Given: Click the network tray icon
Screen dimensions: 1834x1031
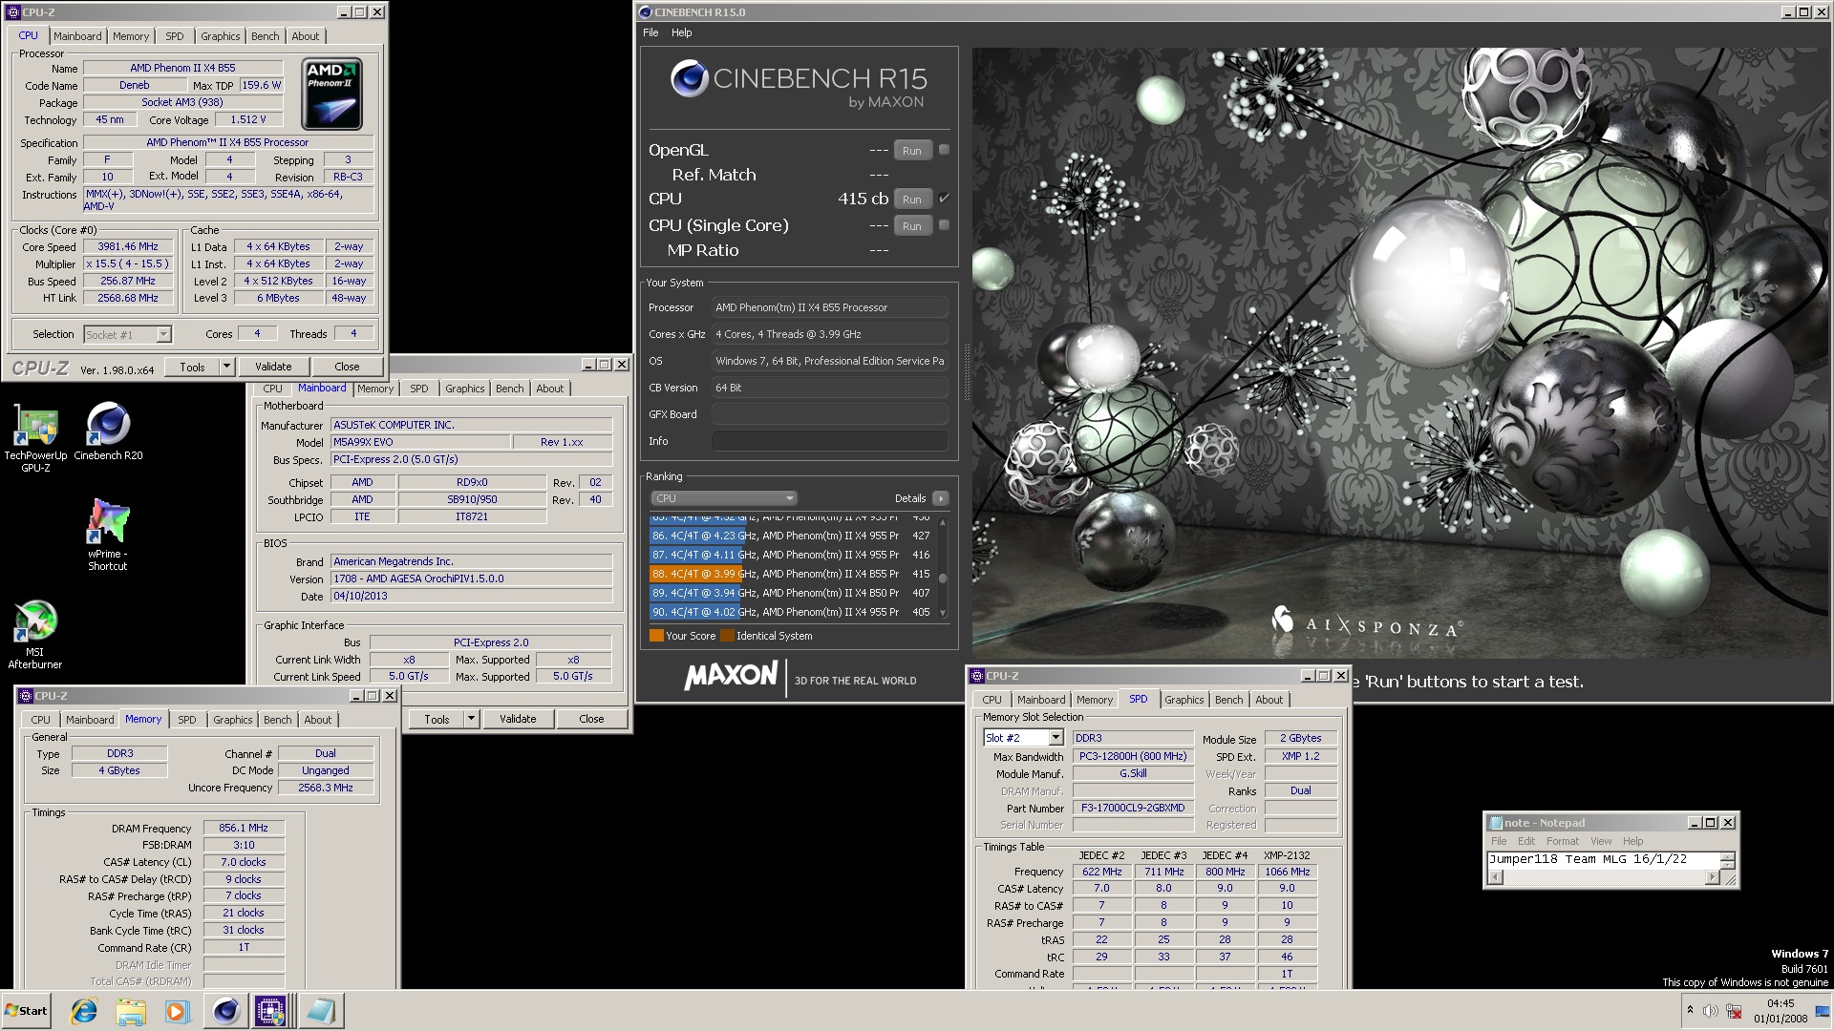Looking at the screenshot, I should 1734,1011.
